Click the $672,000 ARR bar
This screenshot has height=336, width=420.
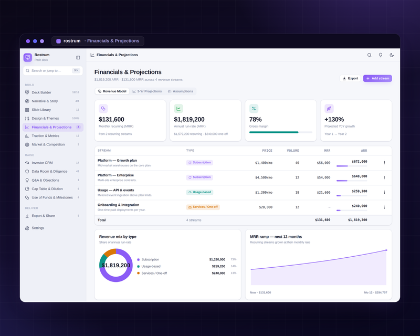352,166
